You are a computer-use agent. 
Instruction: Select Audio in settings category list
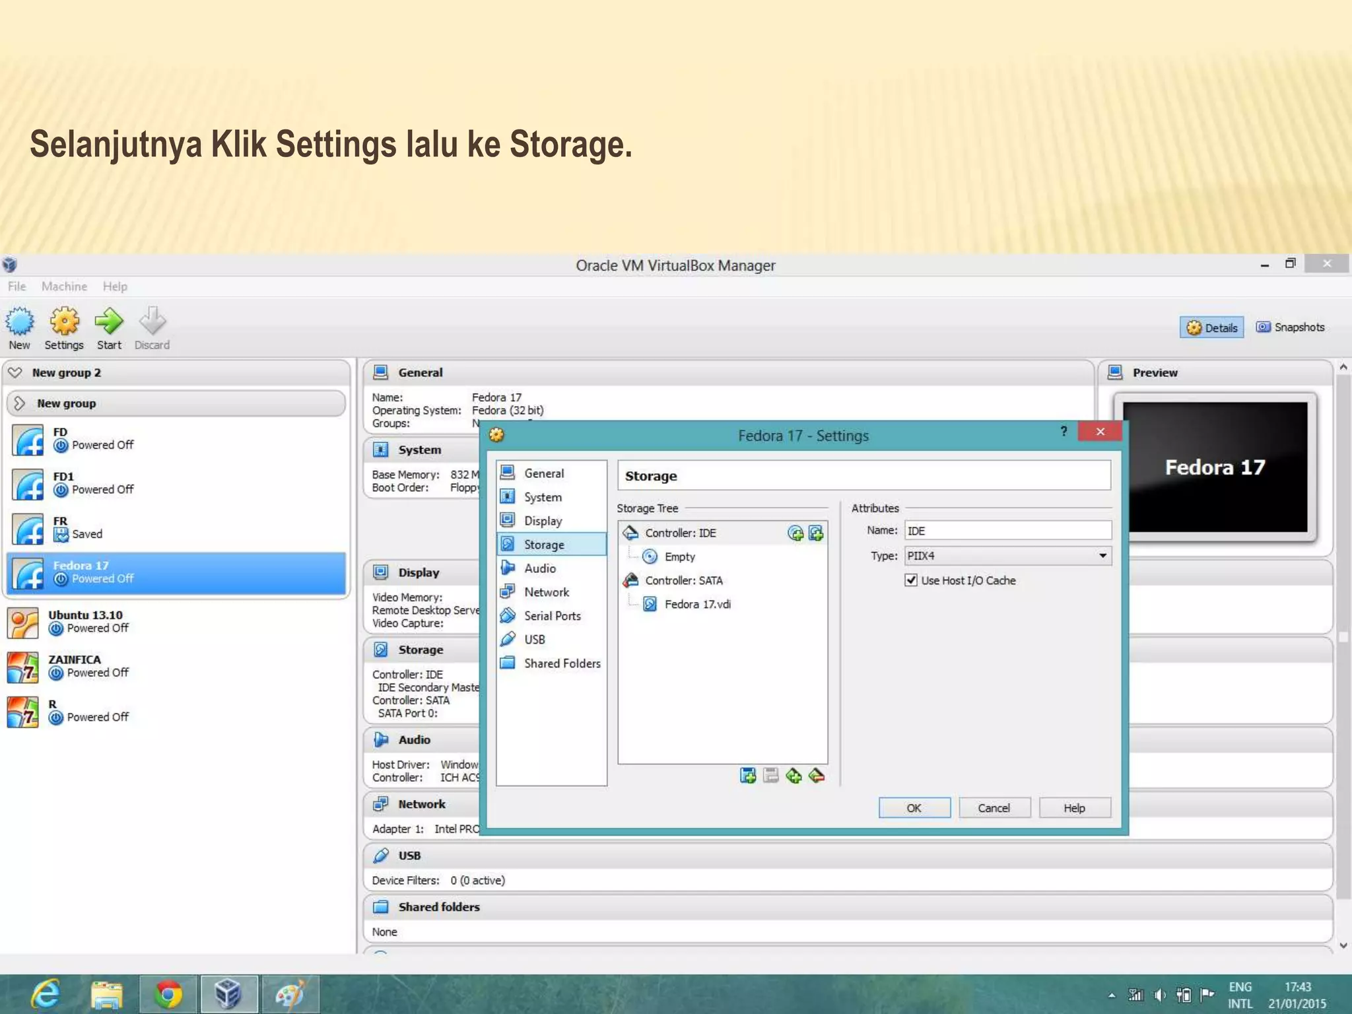pyautogui.click(x=551, y=568)
